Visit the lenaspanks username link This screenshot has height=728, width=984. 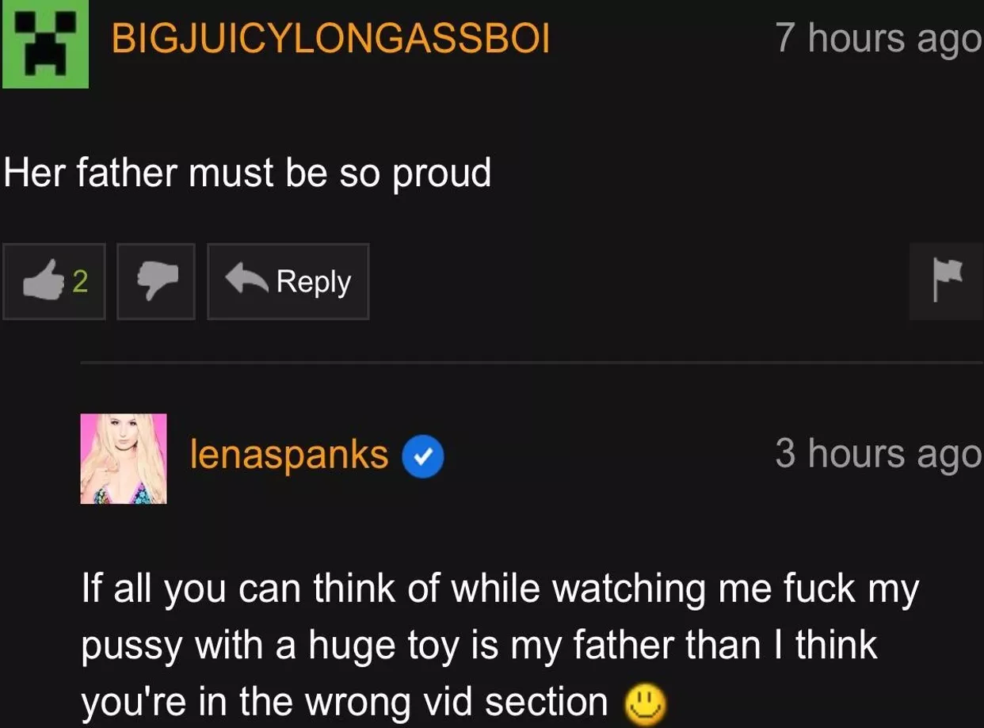[289, 455]
